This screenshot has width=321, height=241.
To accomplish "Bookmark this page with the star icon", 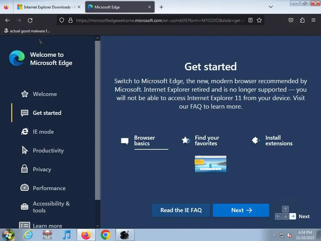I will point(259,20).
